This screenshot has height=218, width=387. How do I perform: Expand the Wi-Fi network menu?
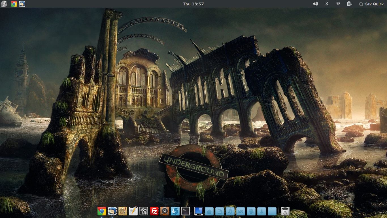coord(338,4)
